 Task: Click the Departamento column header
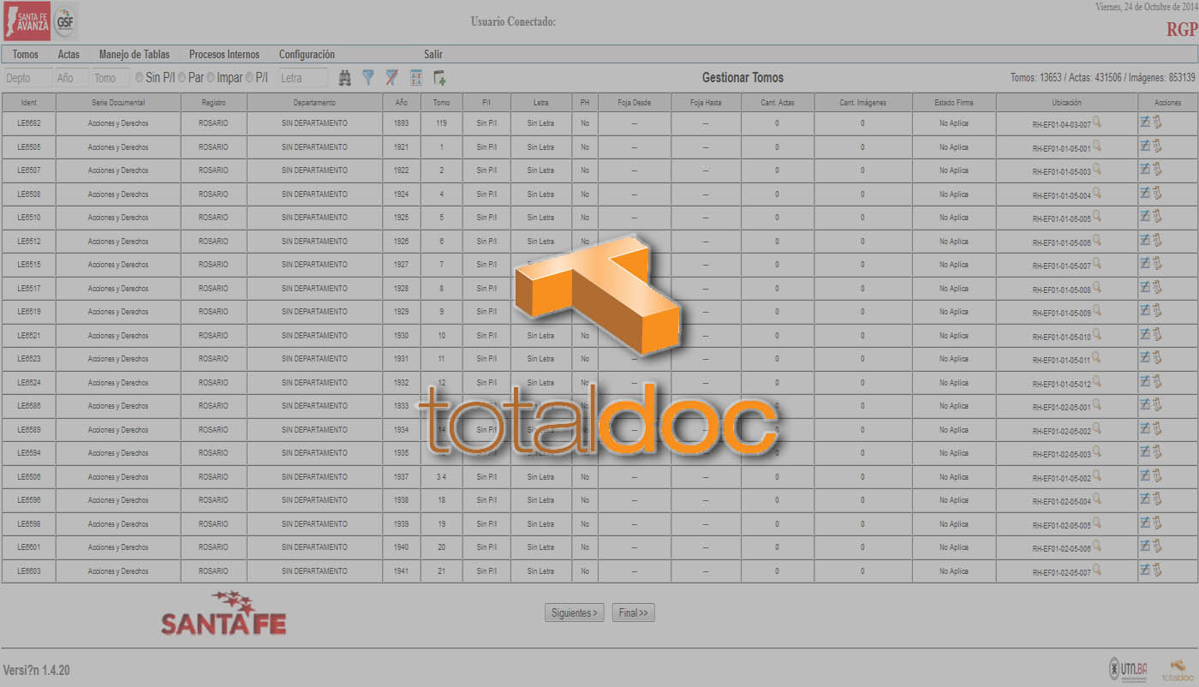coord(314,102)
